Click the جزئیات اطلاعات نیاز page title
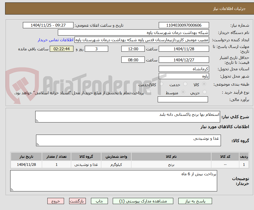 point(229,9)
